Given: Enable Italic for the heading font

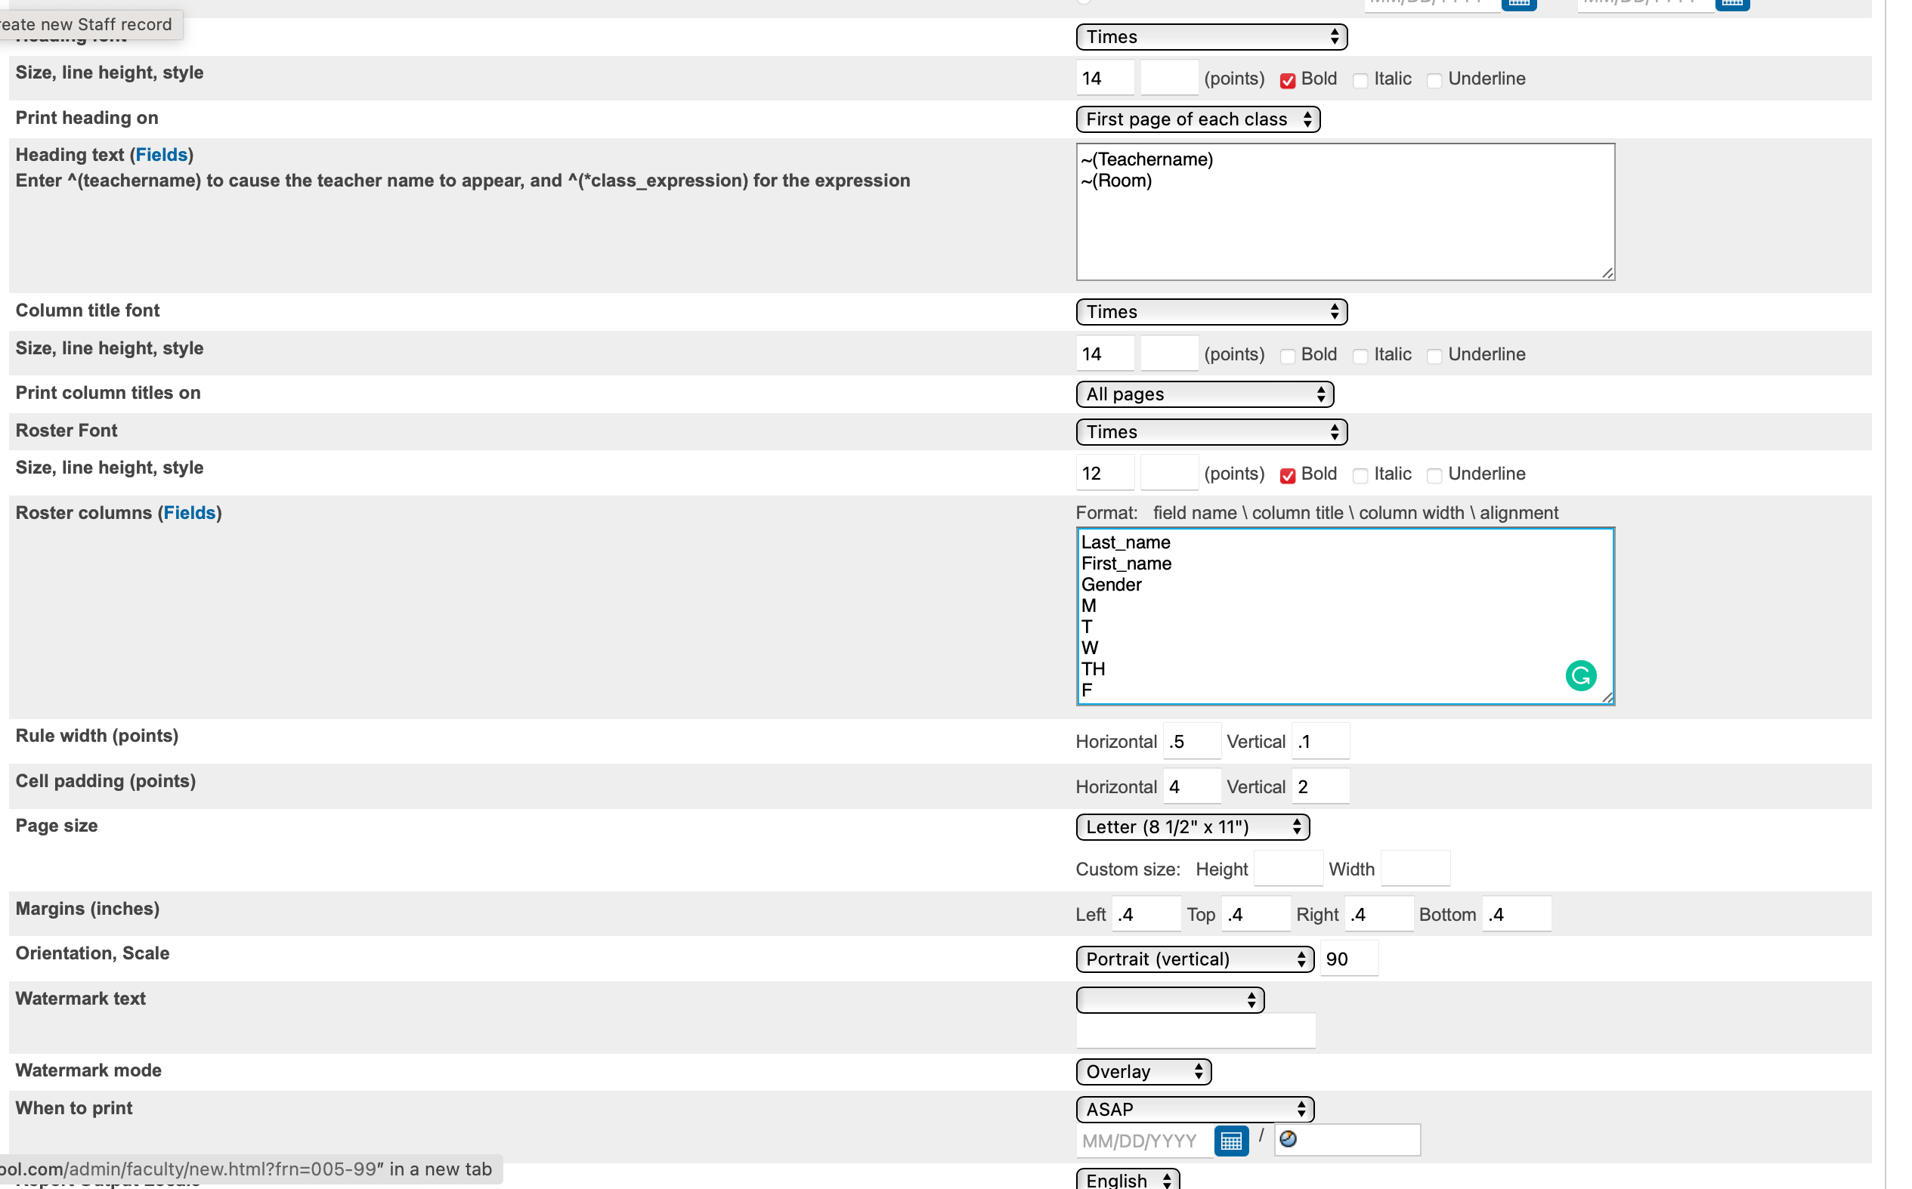Looking at the screenshot, I should (x=1361, y=80).
